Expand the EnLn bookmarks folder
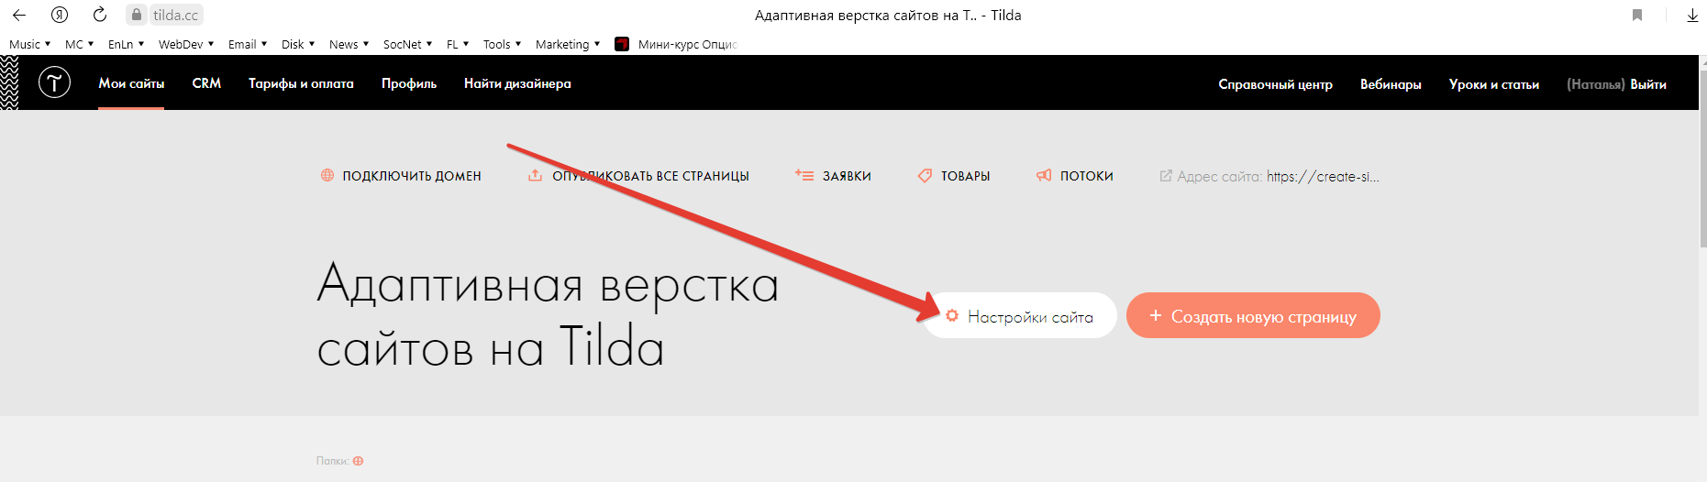 coord(126,44)
